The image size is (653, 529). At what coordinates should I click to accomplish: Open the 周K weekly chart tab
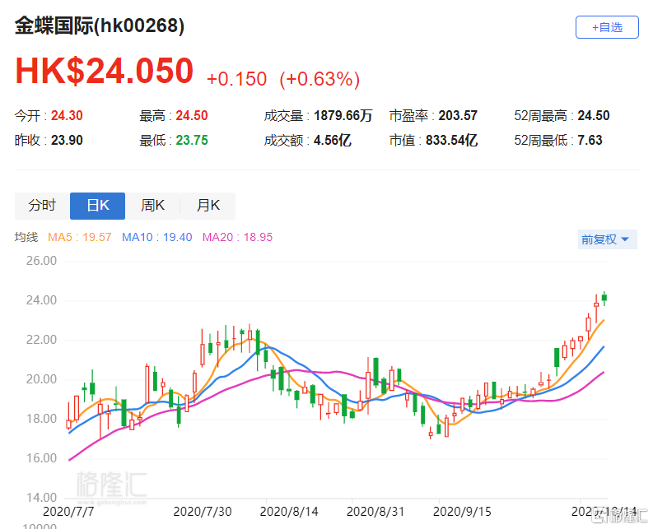(152, 206)
